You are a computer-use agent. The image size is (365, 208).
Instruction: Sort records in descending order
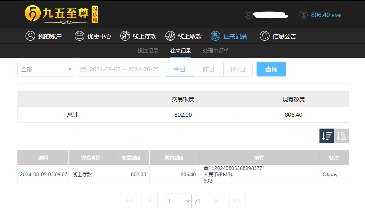[x=327, y=136]
